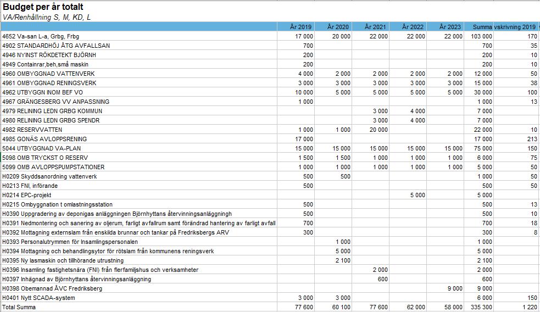Click row 'H0214 EPC-projekt'

[x=270, y=195]
